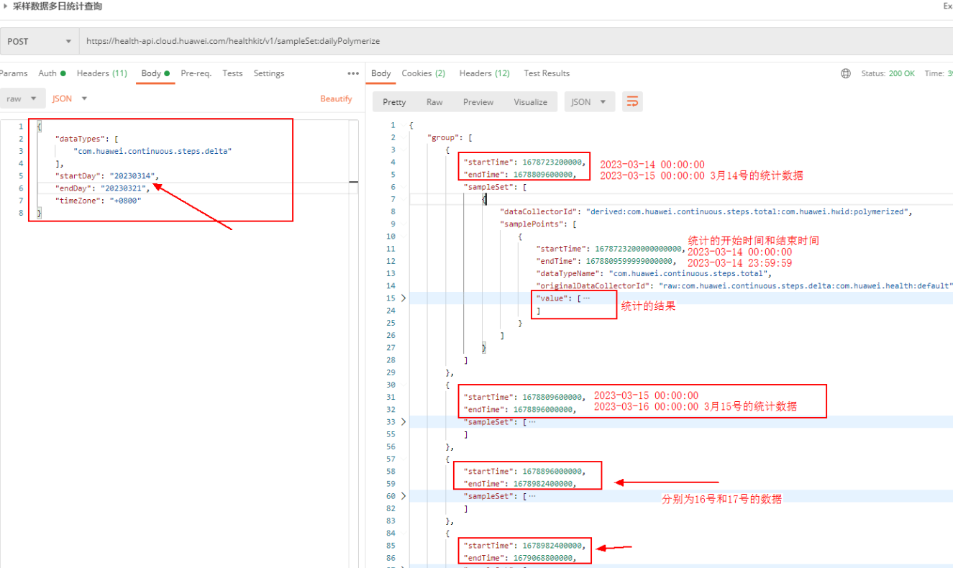This screenshot has height=568, width=953.
Task: Select the Preview response view
Action: pyautogui.click(x=478, y=102)
